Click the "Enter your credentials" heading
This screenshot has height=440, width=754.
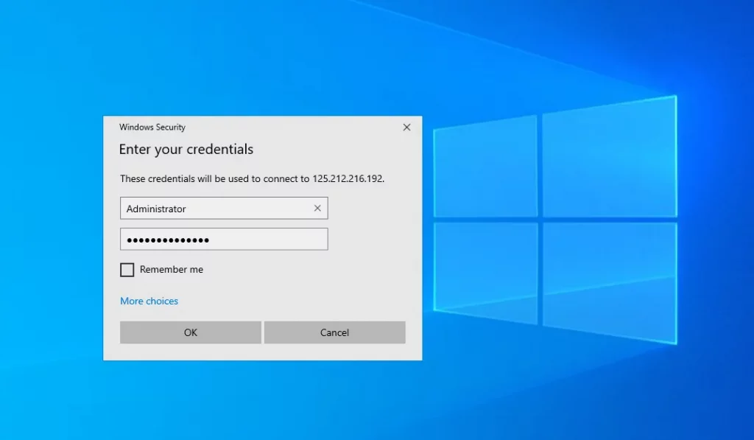click(186, 150)
